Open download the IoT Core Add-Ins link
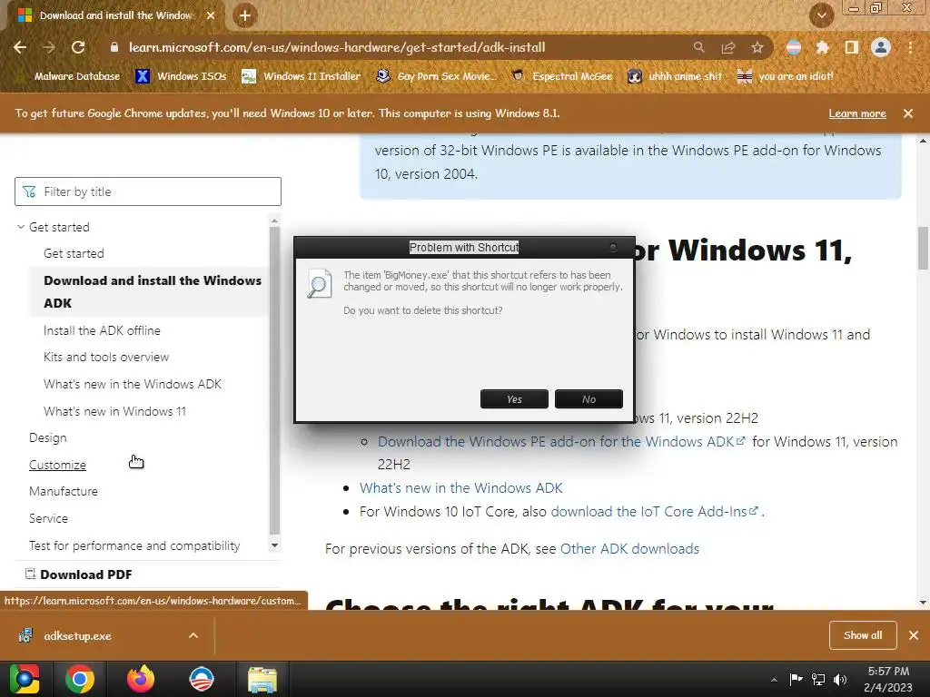This screenshot has height=697, width=930. coord(654,512)
